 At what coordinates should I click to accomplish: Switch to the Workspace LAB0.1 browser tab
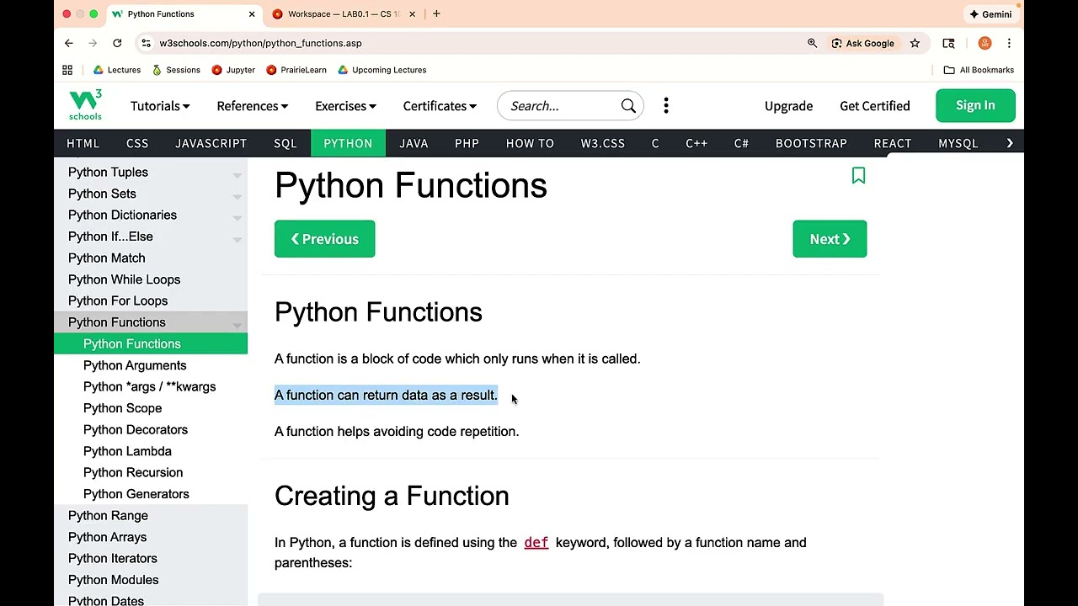(344, 14)
